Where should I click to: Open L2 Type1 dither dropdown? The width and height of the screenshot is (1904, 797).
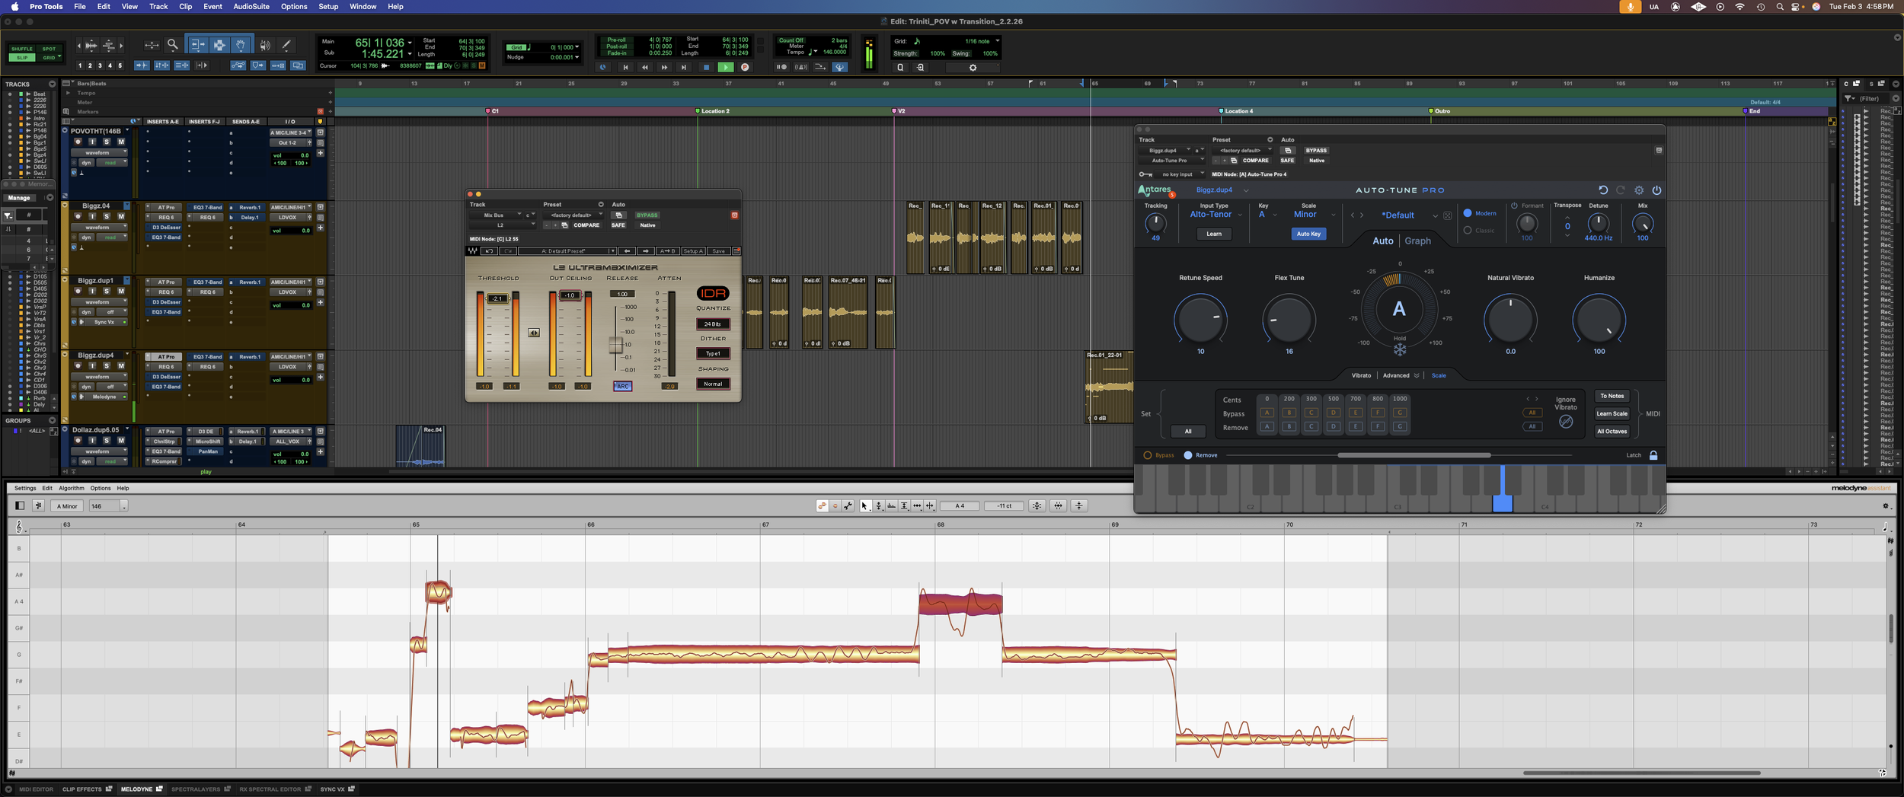click(713, 353)
